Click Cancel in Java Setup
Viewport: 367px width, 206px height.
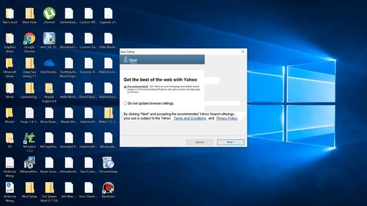point(200,142)
